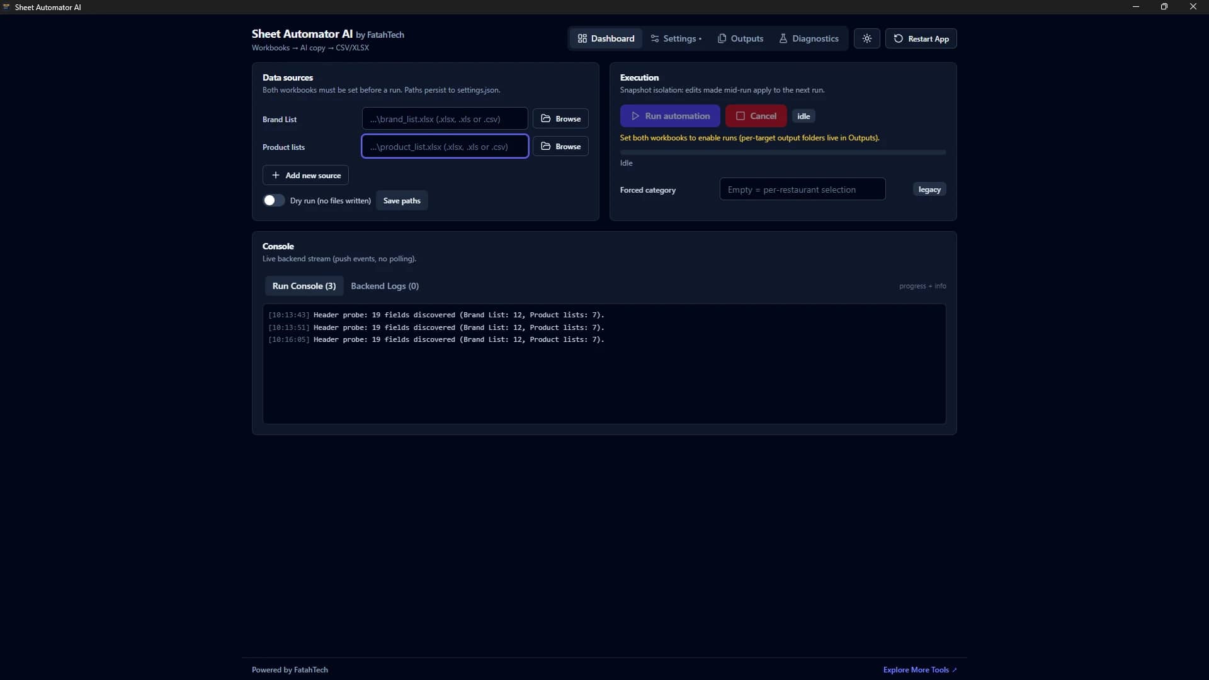
Task: Browse for the Product lists file
Action: point(560,146)
